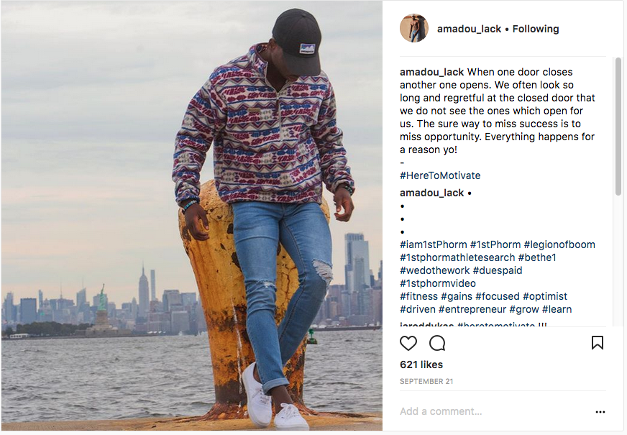
Task: Open amadou_lack username on hashtag comment
Action: 431,193
